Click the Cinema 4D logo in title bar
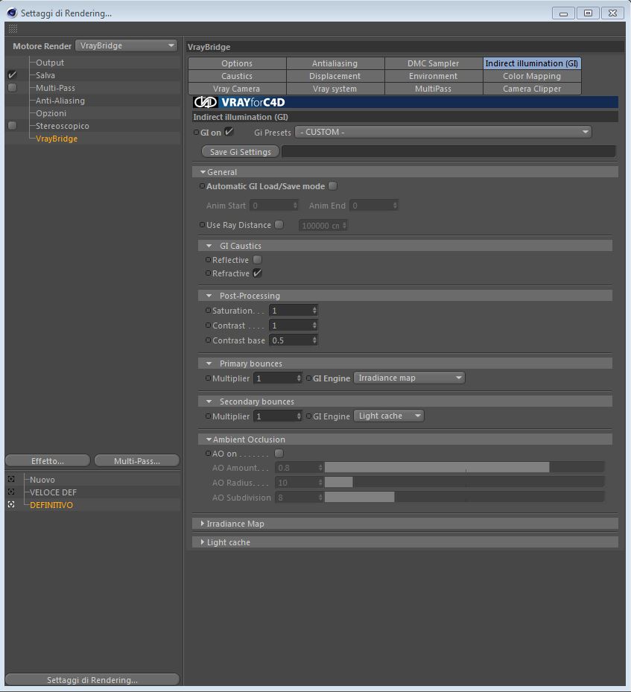The image size is (631, 692). click(12, 13)
